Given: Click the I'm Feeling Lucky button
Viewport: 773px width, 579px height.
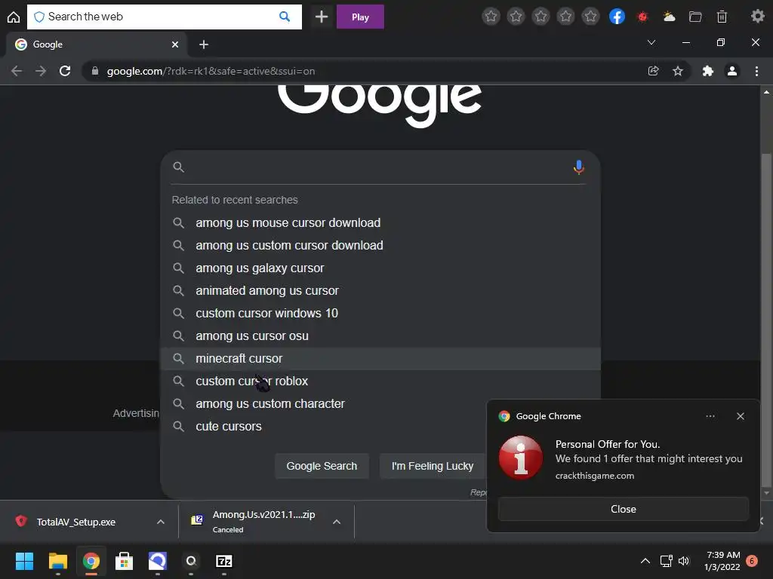Looking at the screenshot, I should [433, 466].
